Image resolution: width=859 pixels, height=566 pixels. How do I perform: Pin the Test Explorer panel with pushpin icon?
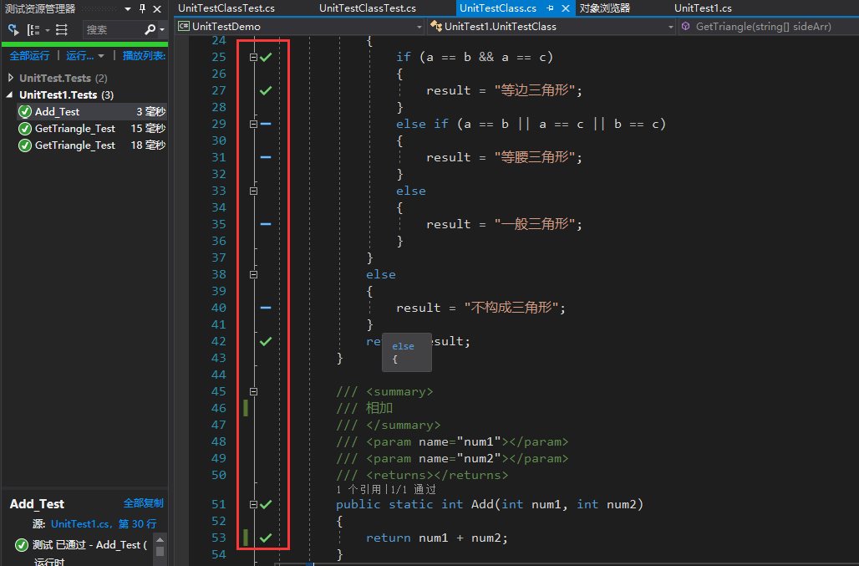(142, 8)
